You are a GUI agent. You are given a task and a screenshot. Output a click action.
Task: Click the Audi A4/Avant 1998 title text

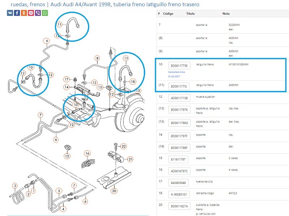80,4
